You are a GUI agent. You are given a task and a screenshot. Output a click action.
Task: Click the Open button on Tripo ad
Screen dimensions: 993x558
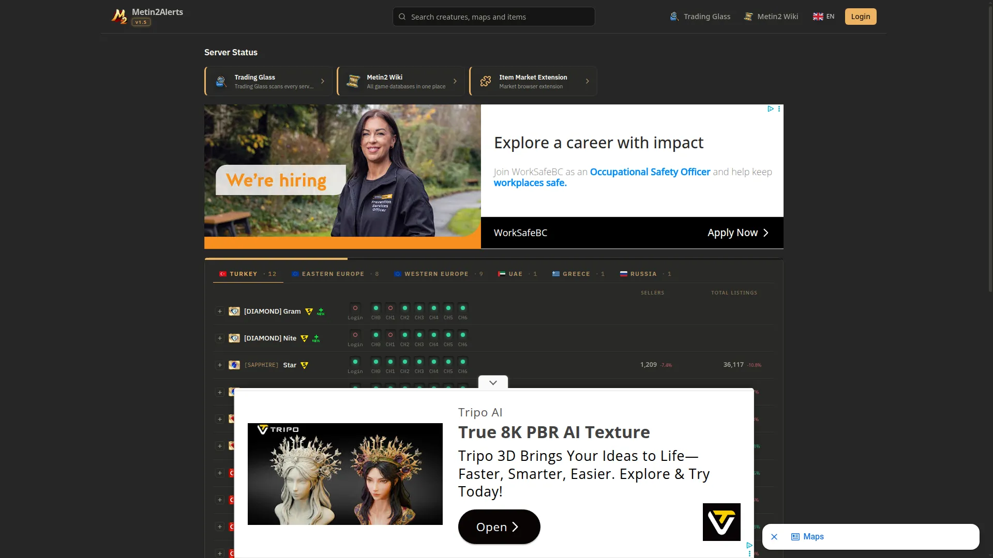point(499,527)
